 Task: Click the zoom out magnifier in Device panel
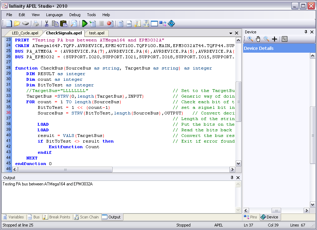[266, 39]
